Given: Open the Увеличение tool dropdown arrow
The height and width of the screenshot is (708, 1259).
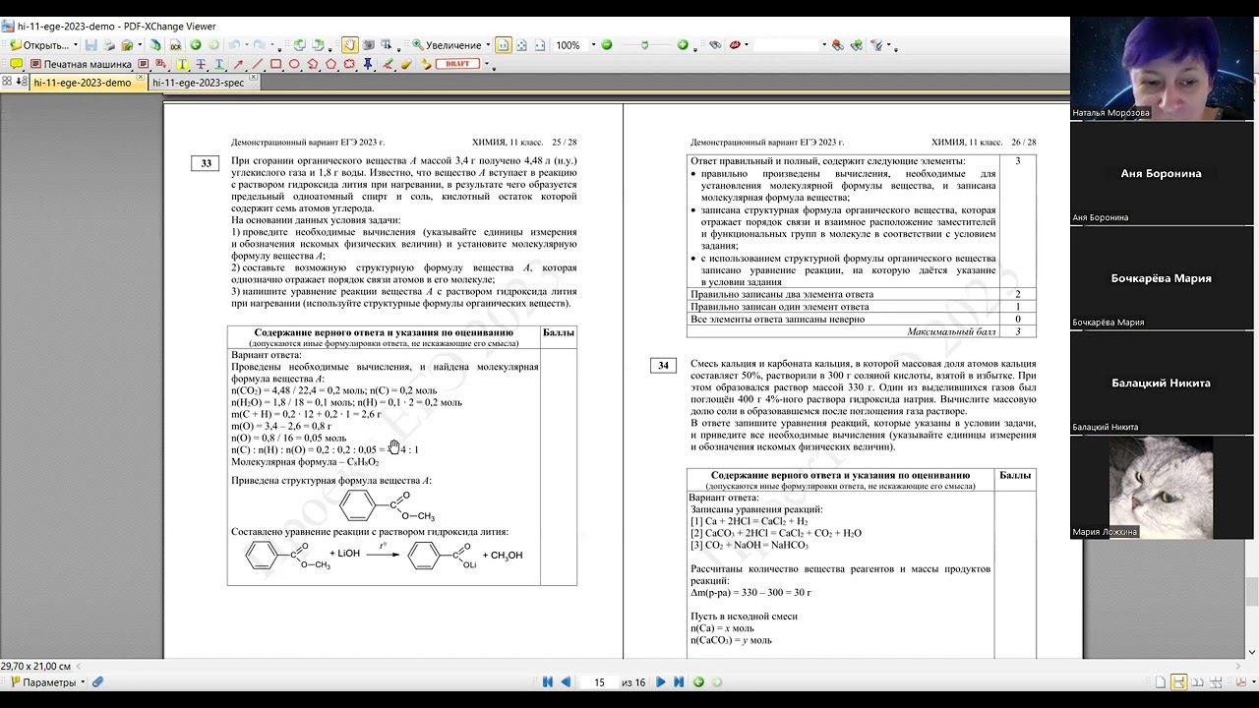Looking at the screenshot, I should click(488, 45).
